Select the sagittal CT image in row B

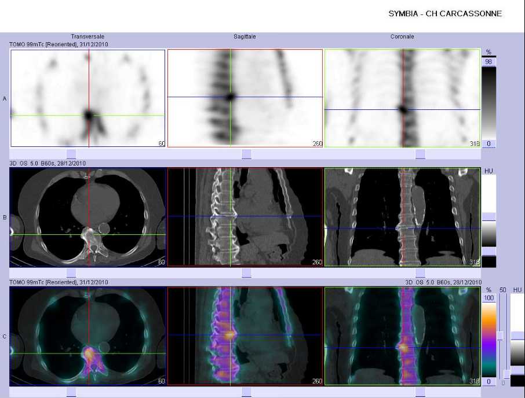click(x=245, y=217)
